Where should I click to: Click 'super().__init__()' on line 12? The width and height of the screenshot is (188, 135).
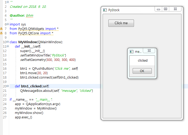click(32, 51)
